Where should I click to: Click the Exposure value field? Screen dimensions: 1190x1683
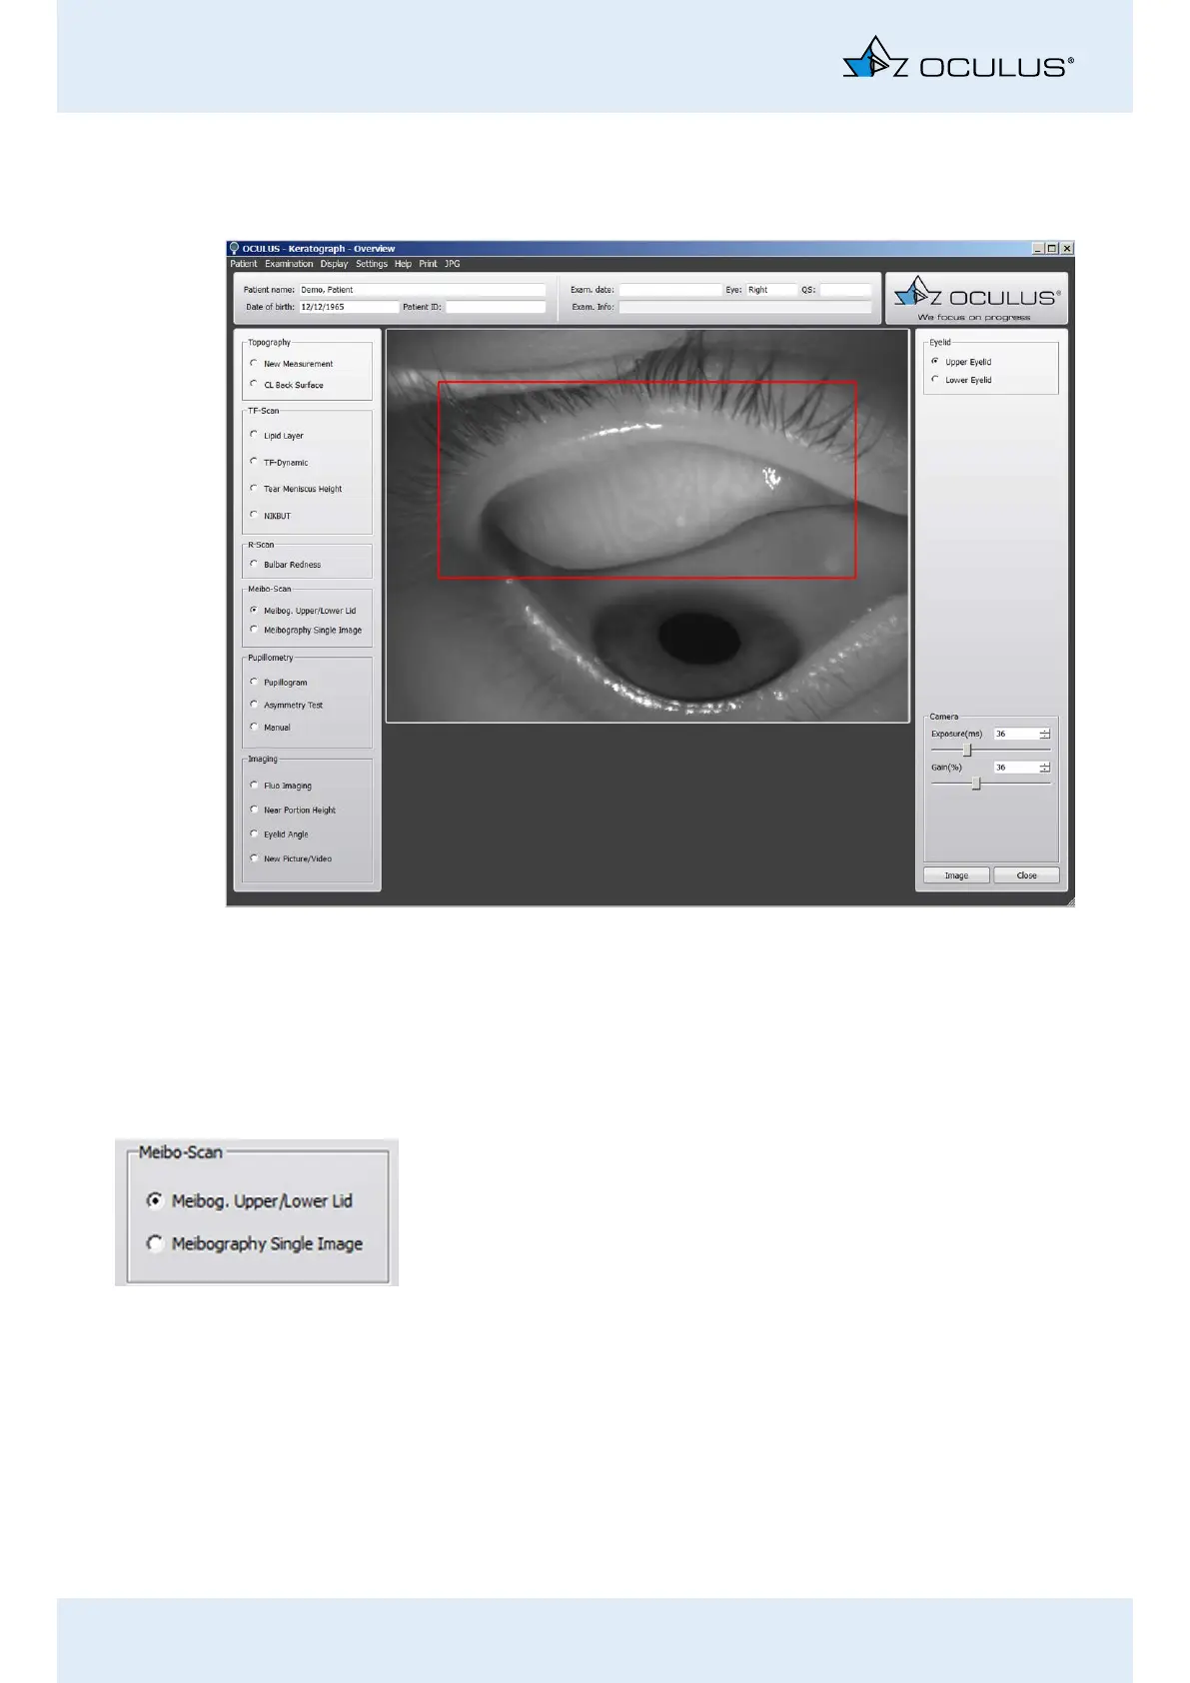(1016, 734)
